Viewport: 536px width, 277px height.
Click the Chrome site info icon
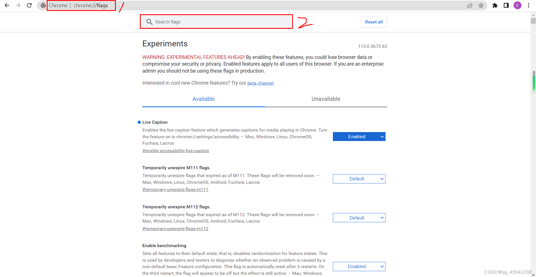[43, 5]
